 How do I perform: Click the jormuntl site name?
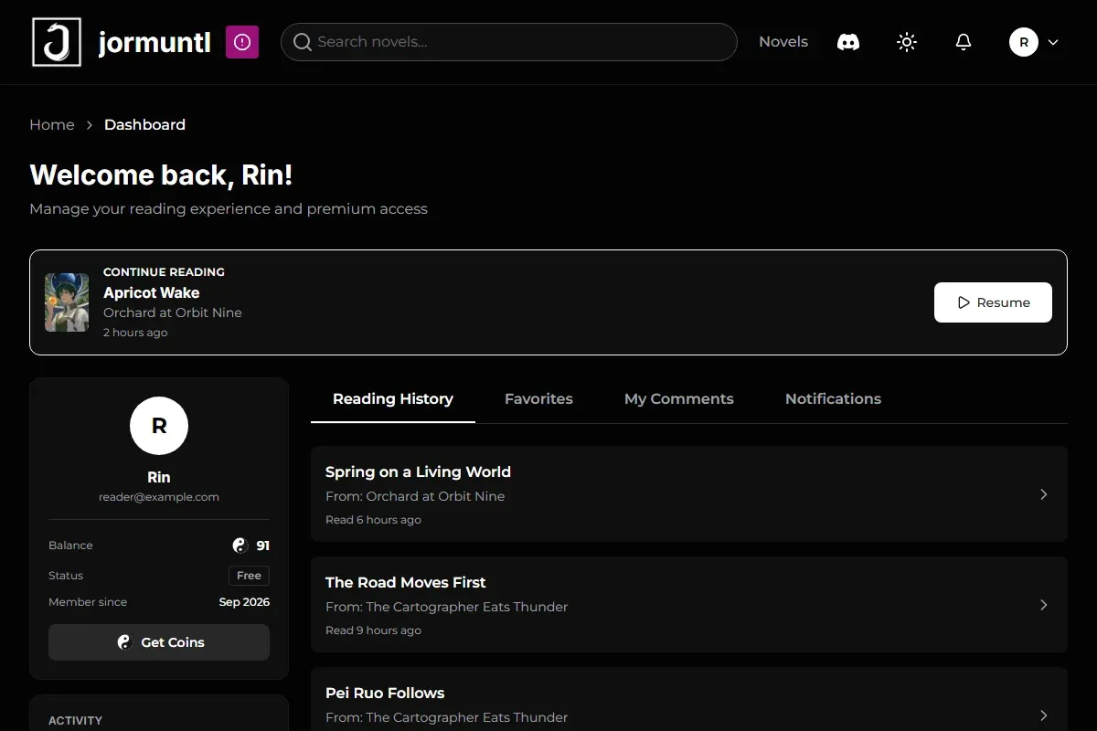click(154, 42)
